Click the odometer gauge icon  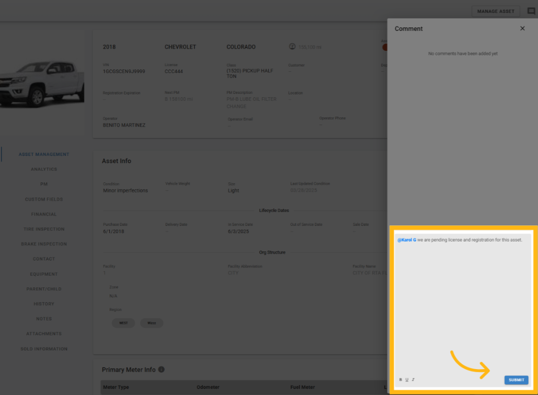tap(292, 47)
